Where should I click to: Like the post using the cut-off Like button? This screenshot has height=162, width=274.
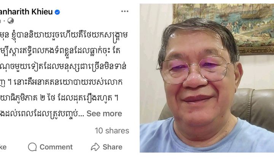click(x=3, y=147)
